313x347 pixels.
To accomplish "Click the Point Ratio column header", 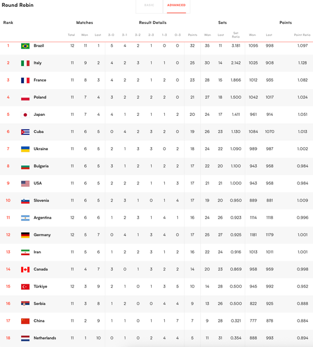I will pos(302,35).
